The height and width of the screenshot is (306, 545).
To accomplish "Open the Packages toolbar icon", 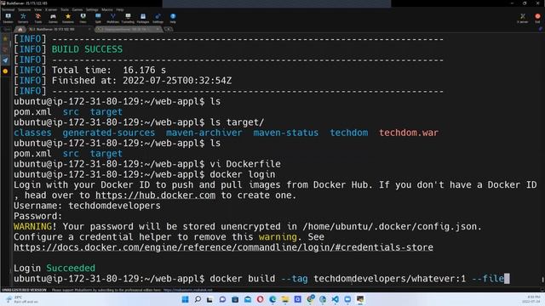I will [143, 18].
